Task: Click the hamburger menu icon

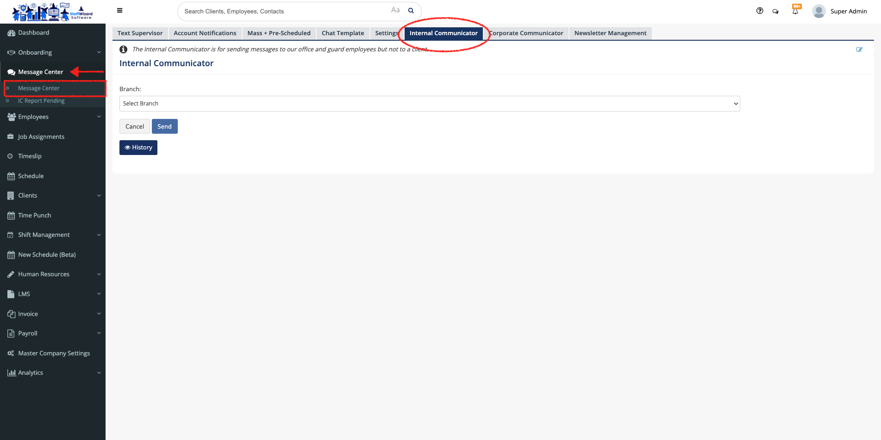Action: 119,11
